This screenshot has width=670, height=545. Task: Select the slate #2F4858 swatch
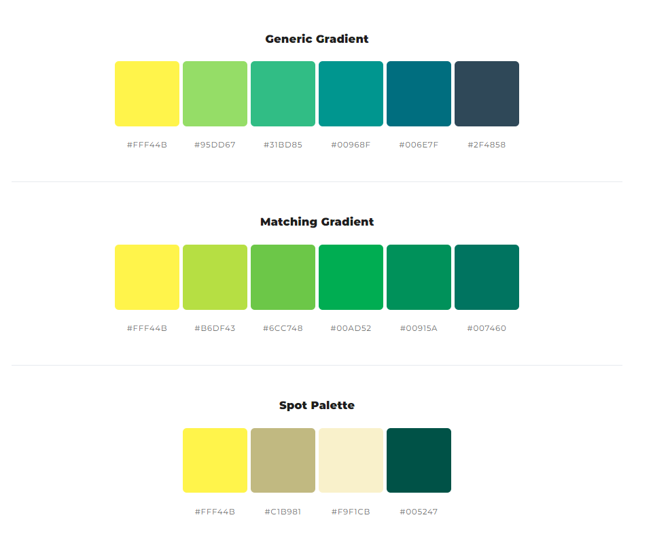[x=487, y=94]
